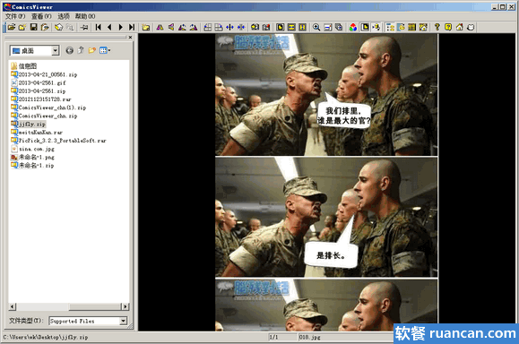
Task: Click the yellow grid thumbnails icon
Action: tap(411, 27)
